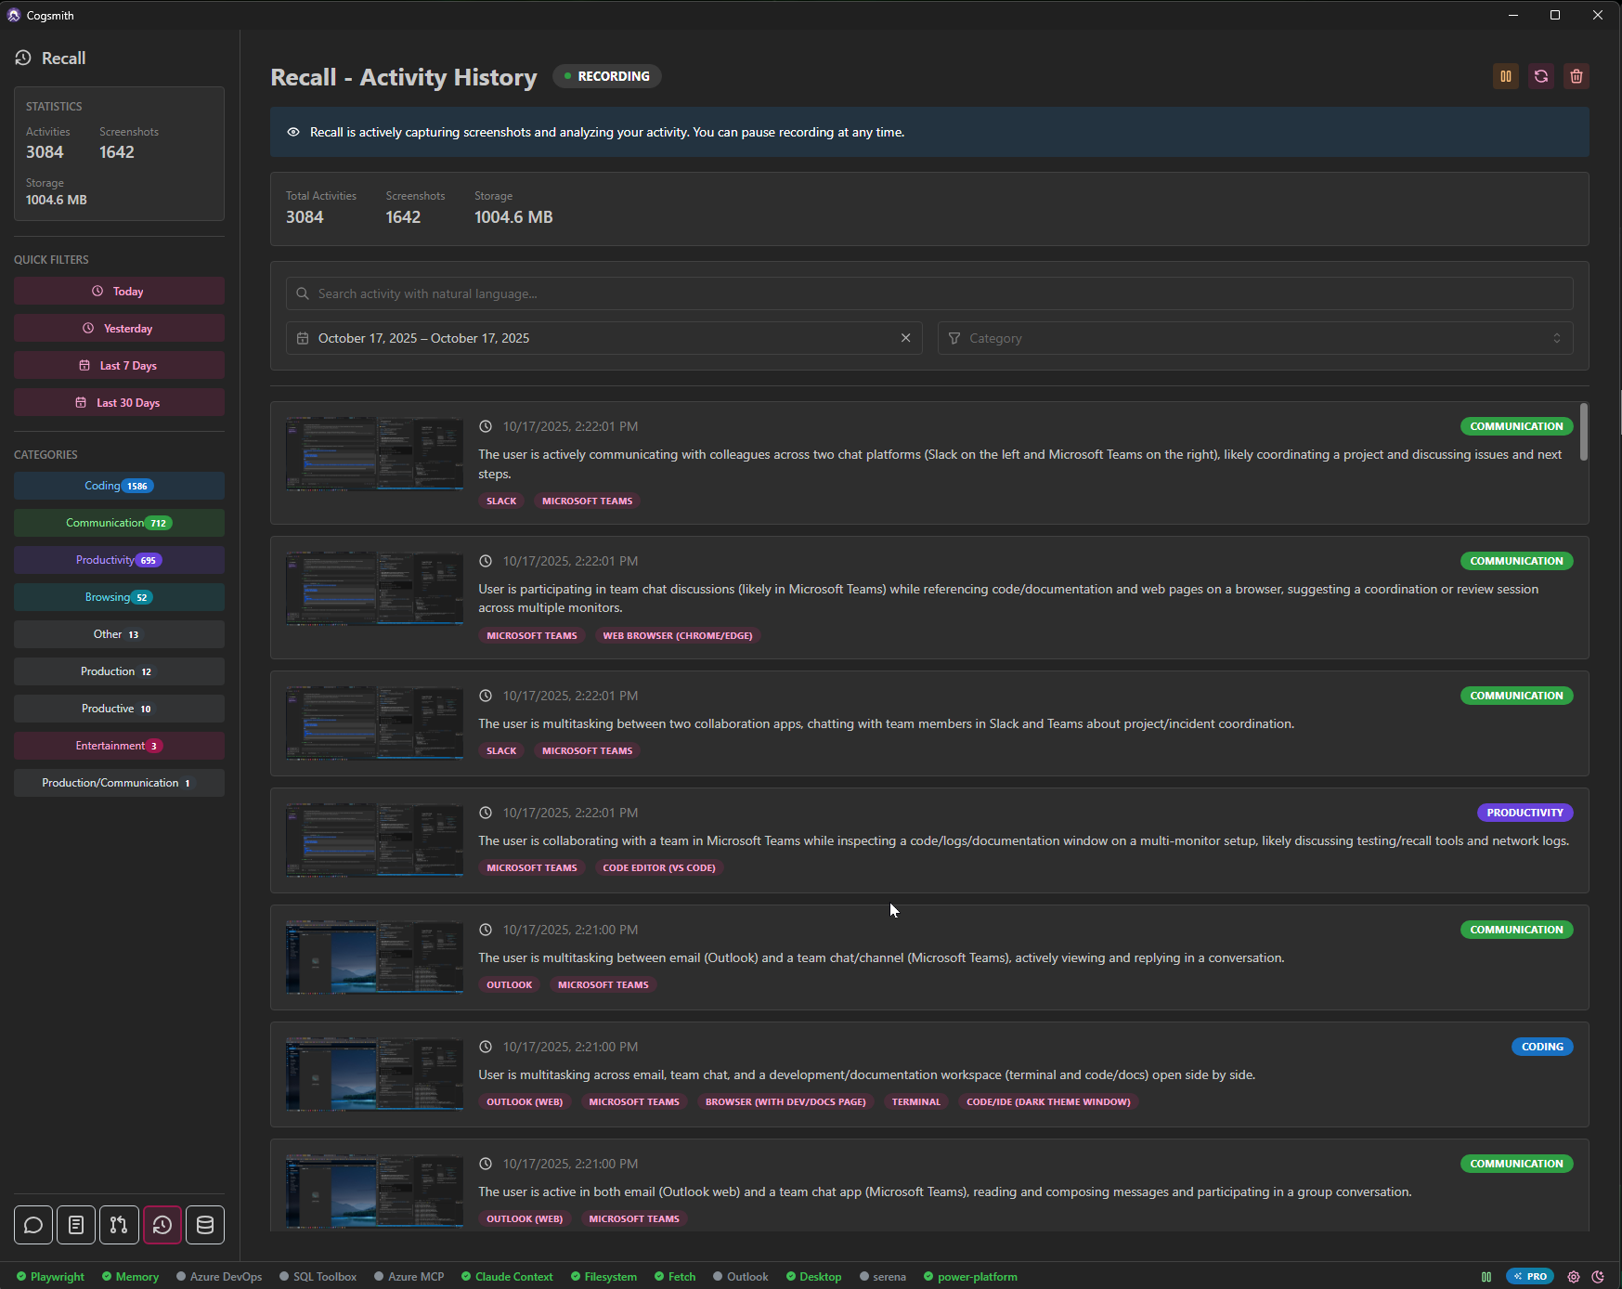The height and width of the screenshot is (1289, 1622).
Task: Select the Production/Communication category filter
Action: point(119,783)
